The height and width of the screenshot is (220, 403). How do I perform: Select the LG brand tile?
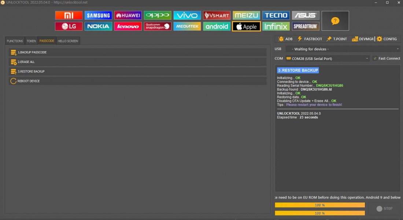69,26
